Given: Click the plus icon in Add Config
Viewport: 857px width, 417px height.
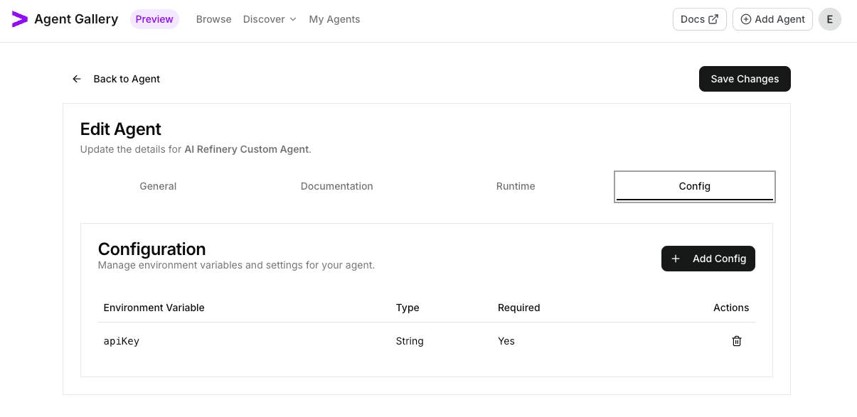Looking at the screenshot, I should (676, 259).
